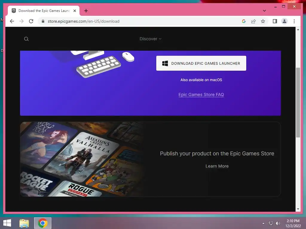Screen dimensions: 306x229
Task: Expand the Discover menu
Action: (151, 39)
